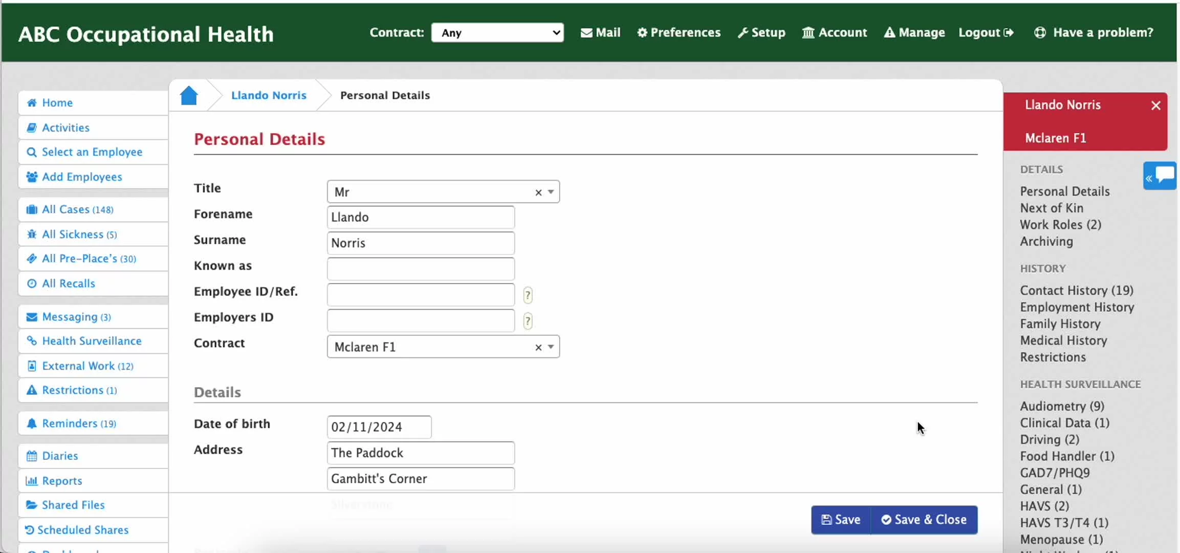1180x553 pixels.
Task: Open Health Surveillance in left sidebar
Action: pos(92,341)
